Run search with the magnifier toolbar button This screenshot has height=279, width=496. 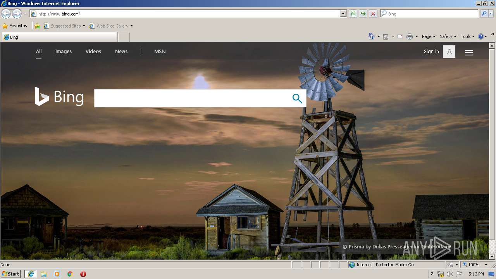tap(484, 14)
